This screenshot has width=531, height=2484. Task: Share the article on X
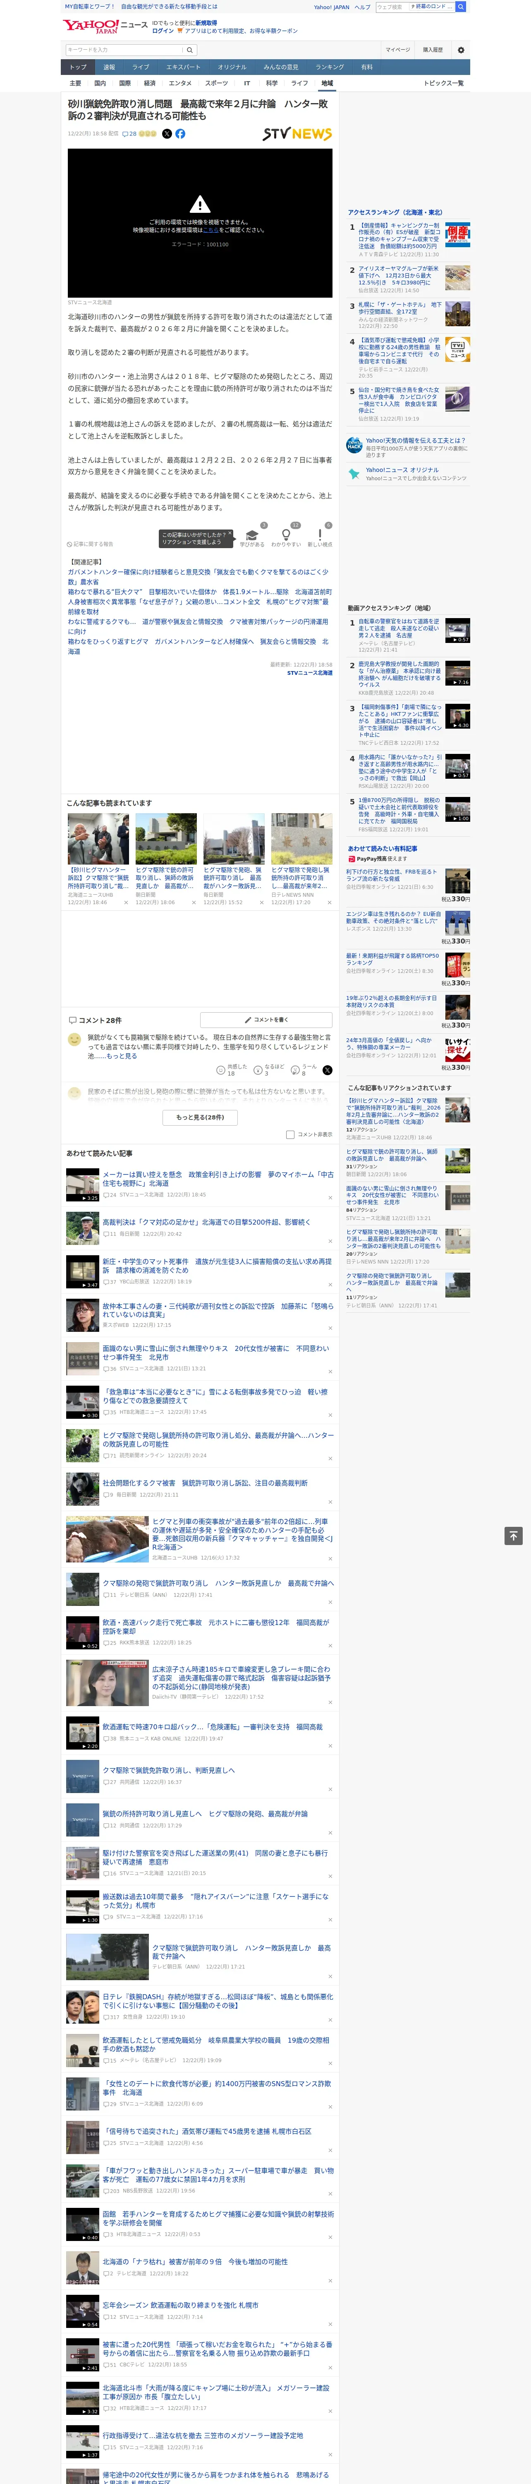(x=167, y=134)
